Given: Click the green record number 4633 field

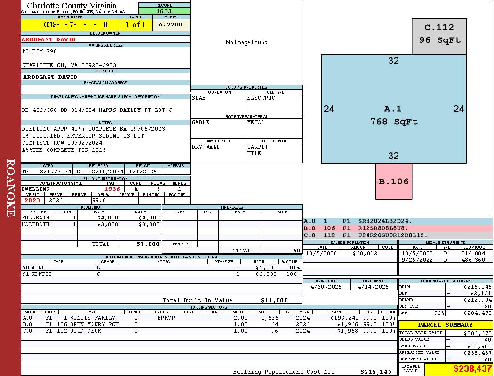Looking at the screenshot, I should point(164,11).
